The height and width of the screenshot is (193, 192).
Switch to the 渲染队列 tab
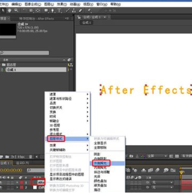pos(23,163)
